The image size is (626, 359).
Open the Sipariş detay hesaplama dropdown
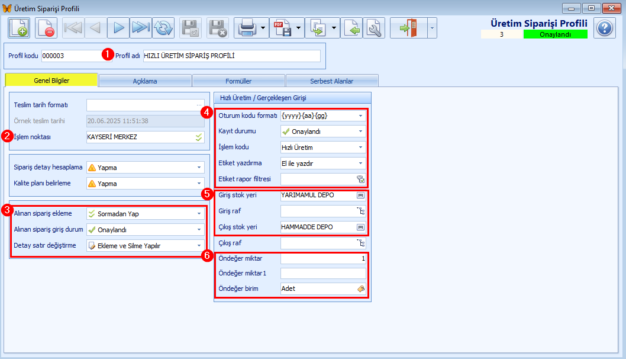point(199,168)
